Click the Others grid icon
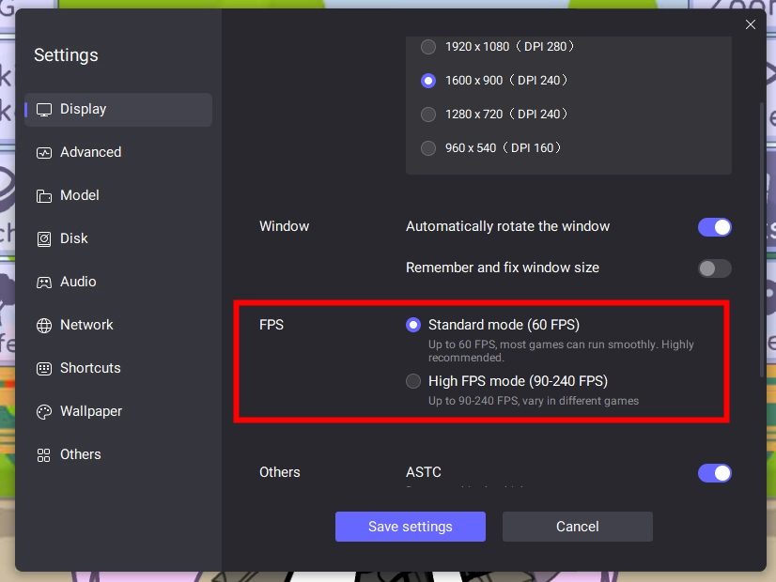The height and width of the screenshot is (582, 776). (44, 455)
